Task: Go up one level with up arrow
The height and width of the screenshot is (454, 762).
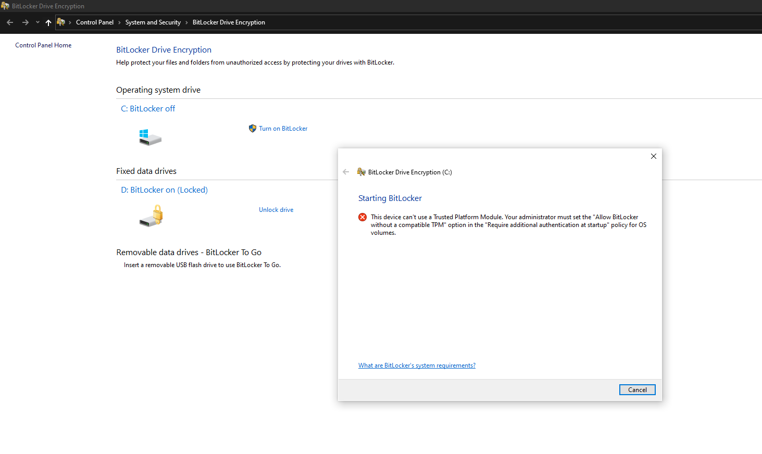Action: (48, 22)
